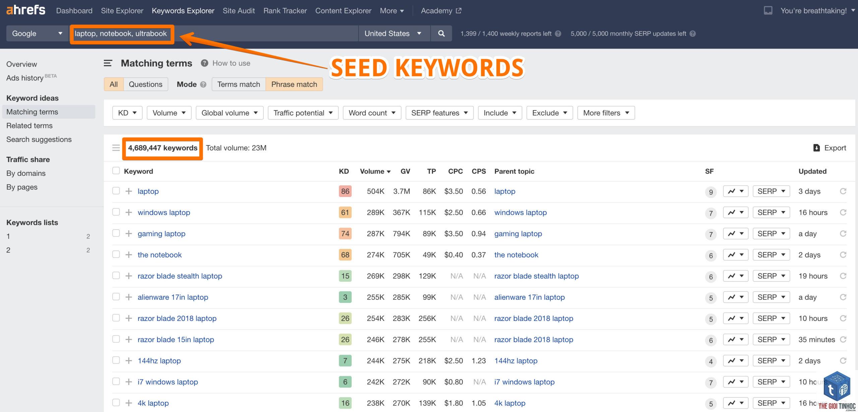Screen dimensions: 858x412
Task: Tick the select-all Keyword header checkbox
Action: point(116,171)
